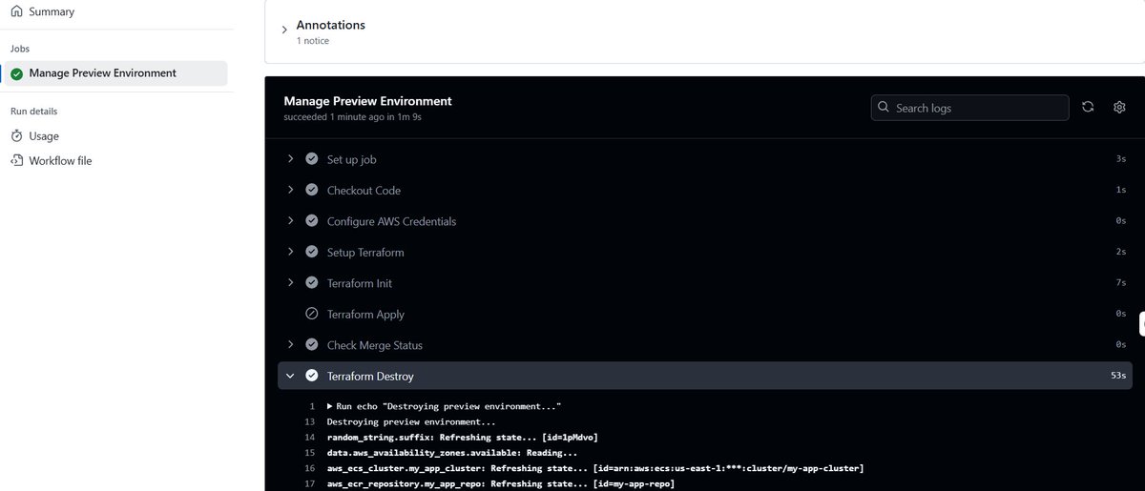Click the 53s duration on Terraform Destroy
This screenshot has width=1145, height=491.
1118,376
